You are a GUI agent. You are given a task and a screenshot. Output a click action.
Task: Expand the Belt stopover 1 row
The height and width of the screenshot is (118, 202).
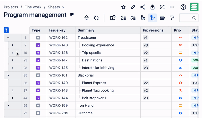click(x=12, y=98)
